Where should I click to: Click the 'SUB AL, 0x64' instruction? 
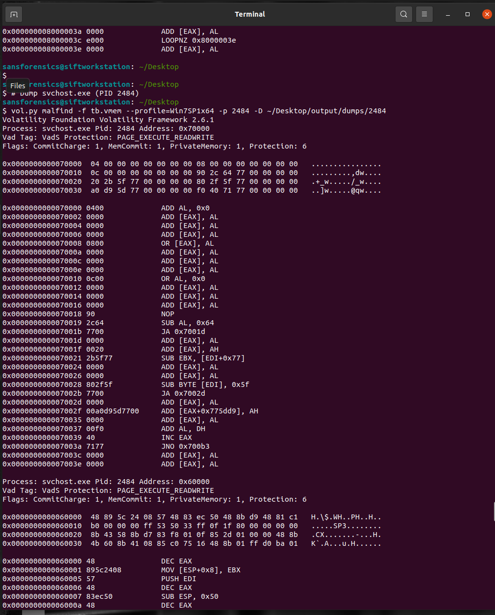(188, 323)
